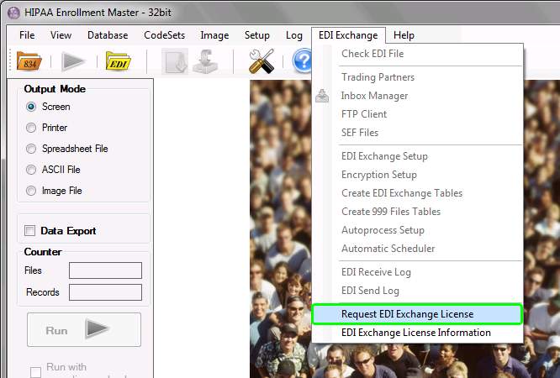Click the Run button
This screenshot has width=560, height=378.
point(84,330)
